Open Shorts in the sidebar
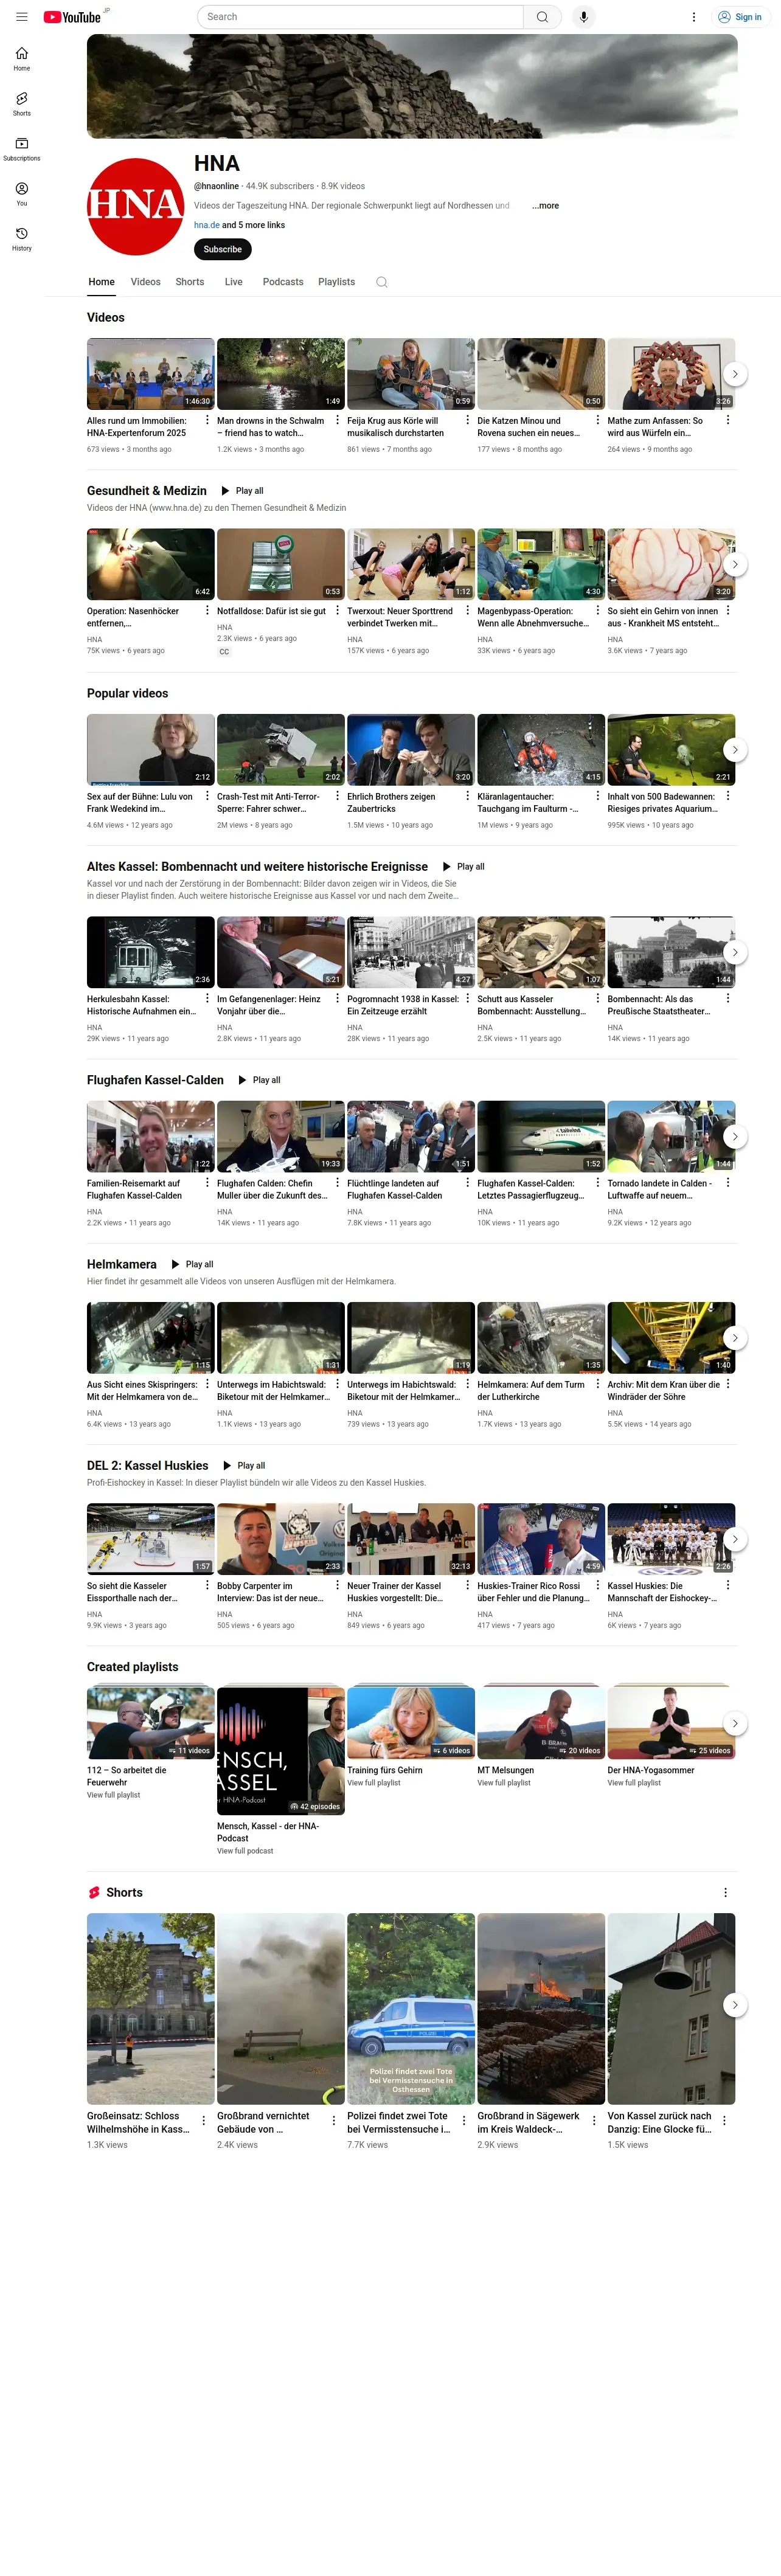 pyautogui.click(x=22, y=104)
